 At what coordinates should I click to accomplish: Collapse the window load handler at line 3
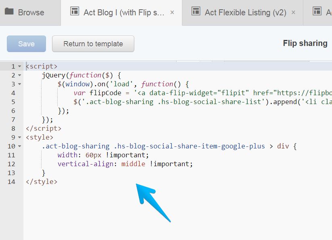(x=20, y=84)
